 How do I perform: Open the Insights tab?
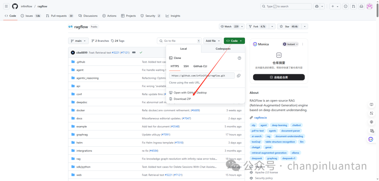pyautogui.click(x=173, y=16)
